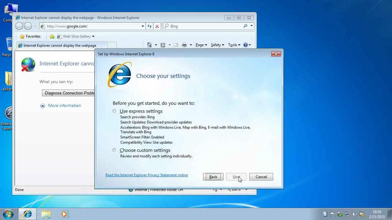Select the eXPer folder desktop icon

click(x=8, y=81)
